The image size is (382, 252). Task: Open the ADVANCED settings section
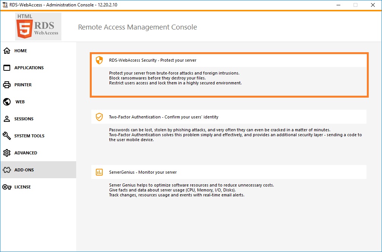point(38,153)
